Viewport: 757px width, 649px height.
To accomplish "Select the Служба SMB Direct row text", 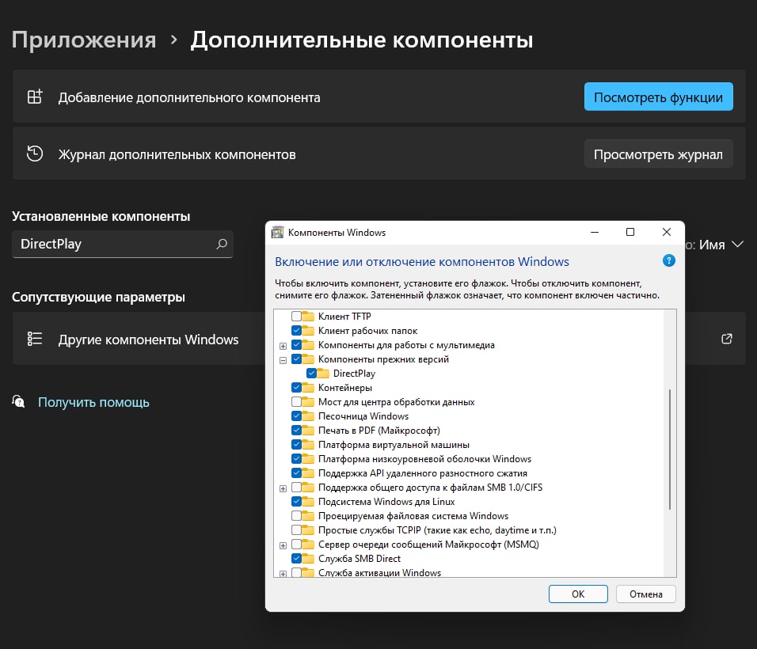I will click(x=359, y=559).
